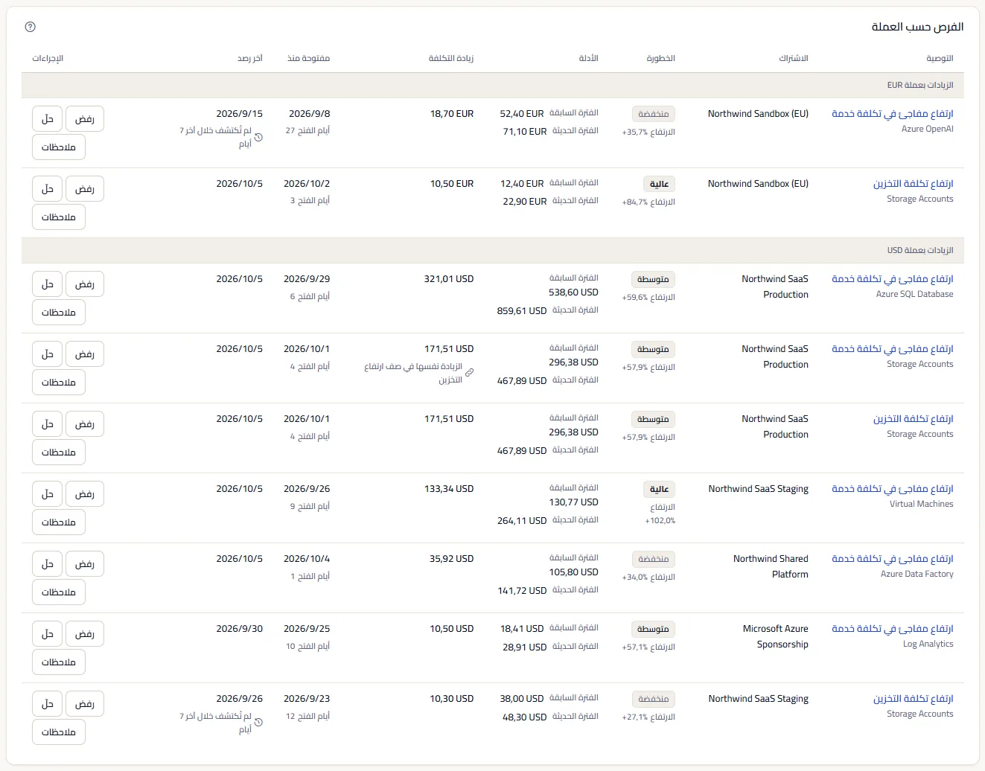The image size is (985, 771).
Task: Open ملاحظات in the 10,30 USD row
Action: point(59,732)
